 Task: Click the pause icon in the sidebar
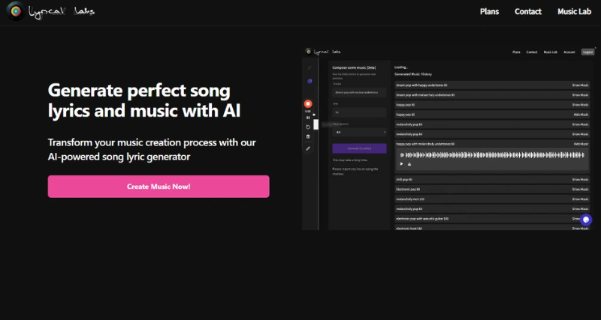click(308, 118)
